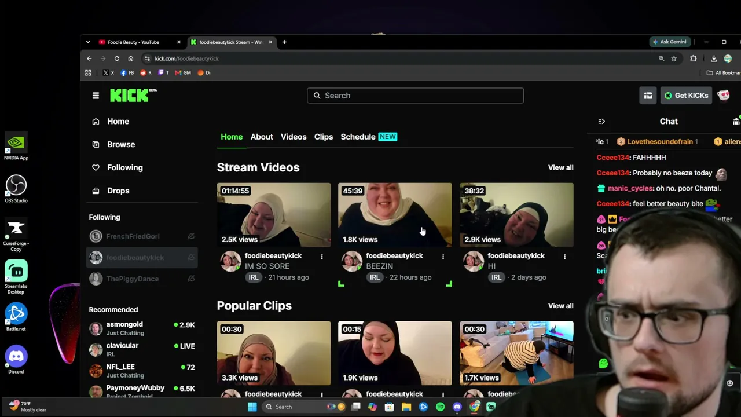Open the site info icon in address bar
This screenshot has width=741, height=417.
point(148,58)
